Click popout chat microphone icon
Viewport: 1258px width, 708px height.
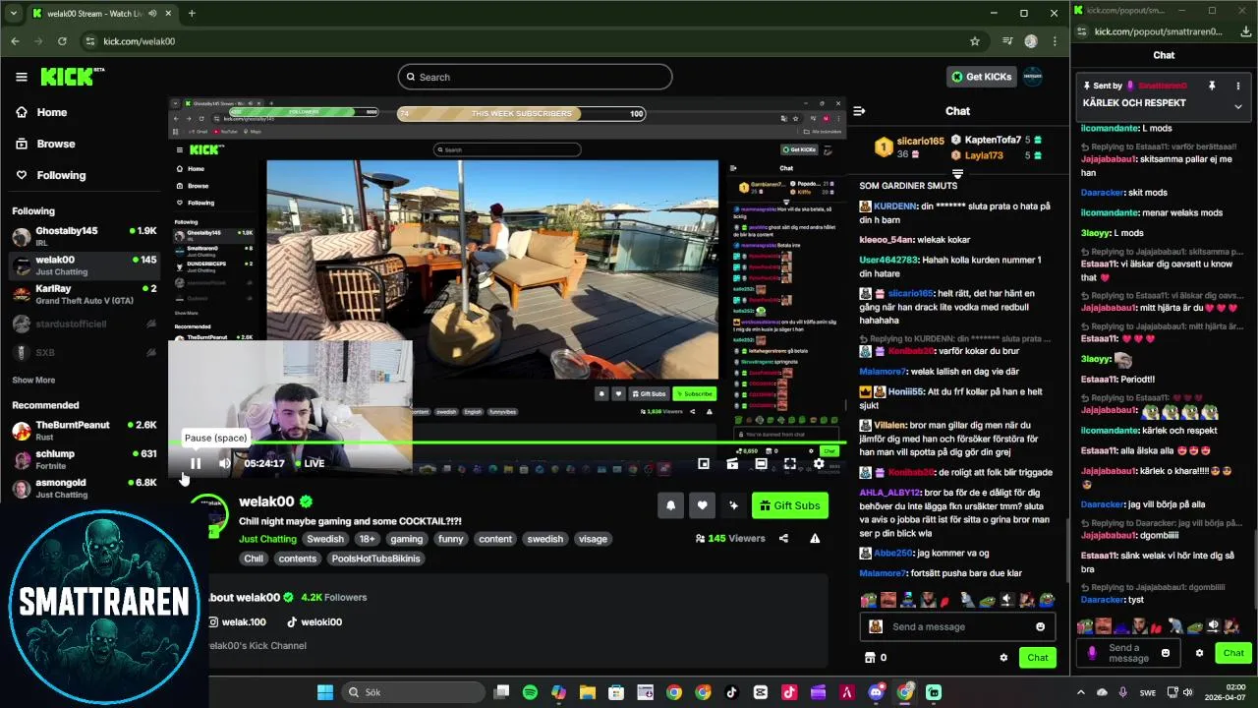point(1092,653)
